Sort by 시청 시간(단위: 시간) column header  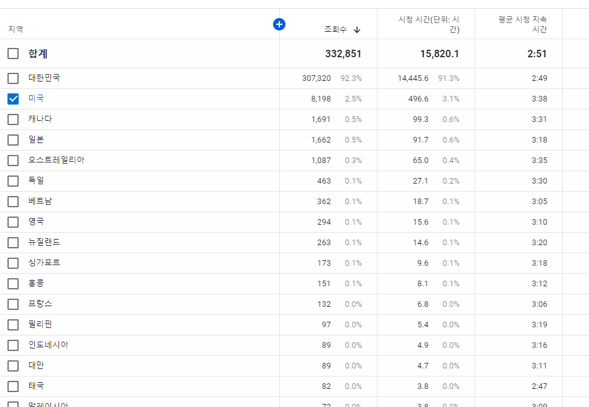[x=429, y=24]
